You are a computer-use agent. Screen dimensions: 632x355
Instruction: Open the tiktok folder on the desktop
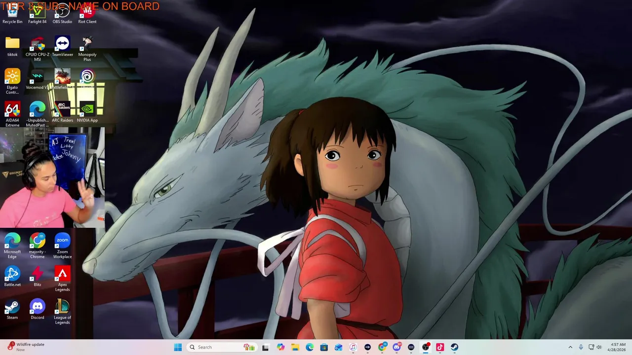pyautogui.click(x=12, y=46)
